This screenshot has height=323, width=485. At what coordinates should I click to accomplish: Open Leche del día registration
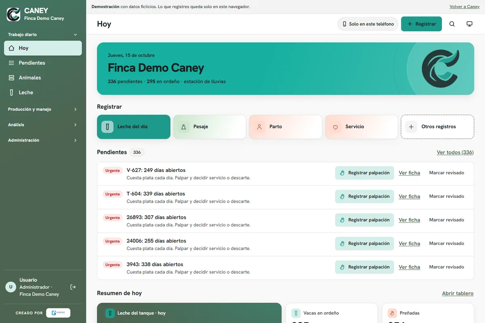tap(133, 127)
